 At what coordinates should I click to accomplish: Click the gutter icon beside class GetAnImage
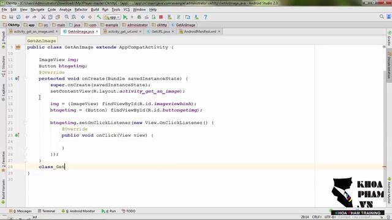18,47
